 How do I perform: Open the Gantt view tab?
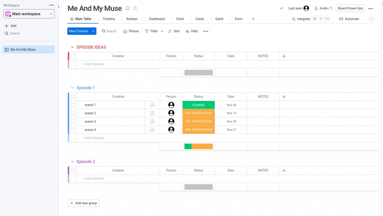(219, 19)
